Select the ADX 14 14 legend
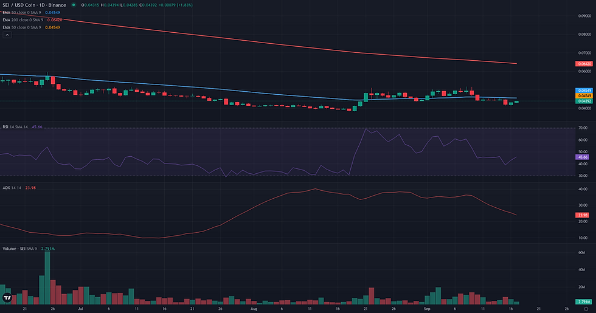Image resolution: width=596 pixels, height=313 pixels. click(12, 188)
